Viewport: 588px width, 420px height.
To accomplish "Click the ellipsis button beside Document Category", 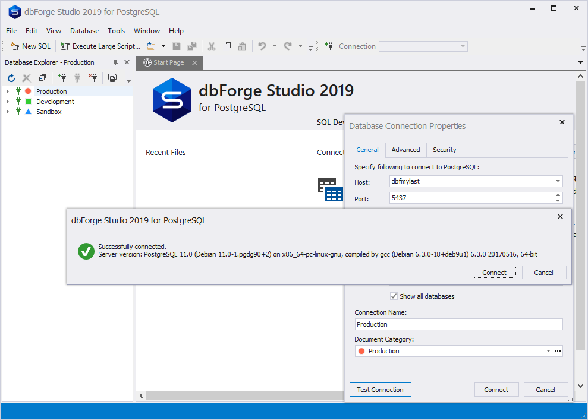I will click(558, 351).
